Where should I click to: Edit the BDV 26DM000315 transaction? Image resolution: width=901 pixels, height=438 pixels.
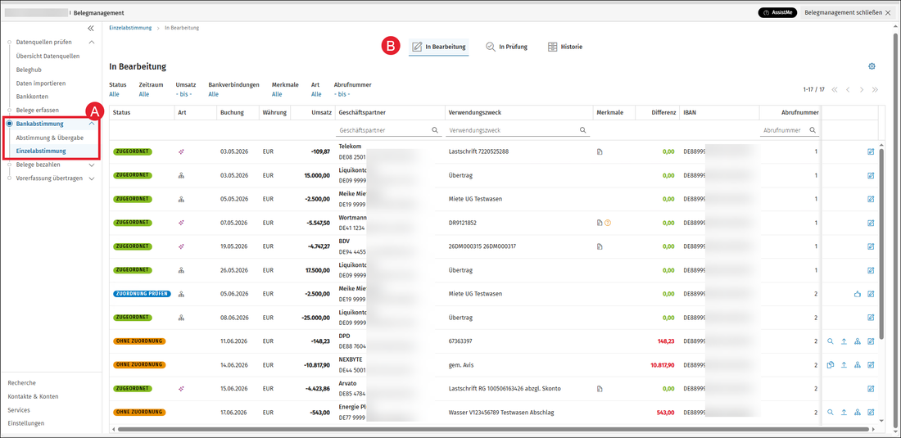point(871,246)
